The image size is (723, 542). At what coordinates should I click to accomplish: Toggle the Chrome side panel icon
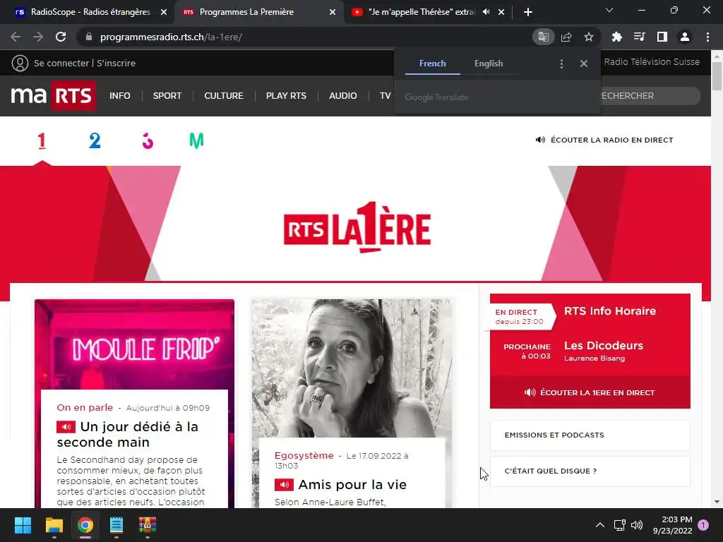coord(662,37)
